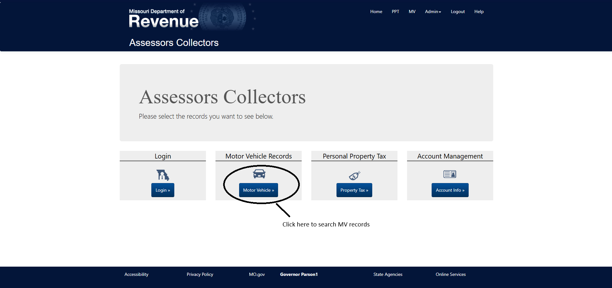612x288 pixels.
Task: Visit the Privacy Policy footer link
Action: [x=200, y=274]
